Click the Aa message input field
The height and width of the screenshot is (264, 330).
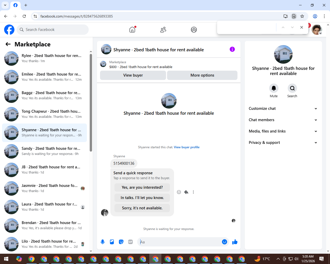[180, 242]
